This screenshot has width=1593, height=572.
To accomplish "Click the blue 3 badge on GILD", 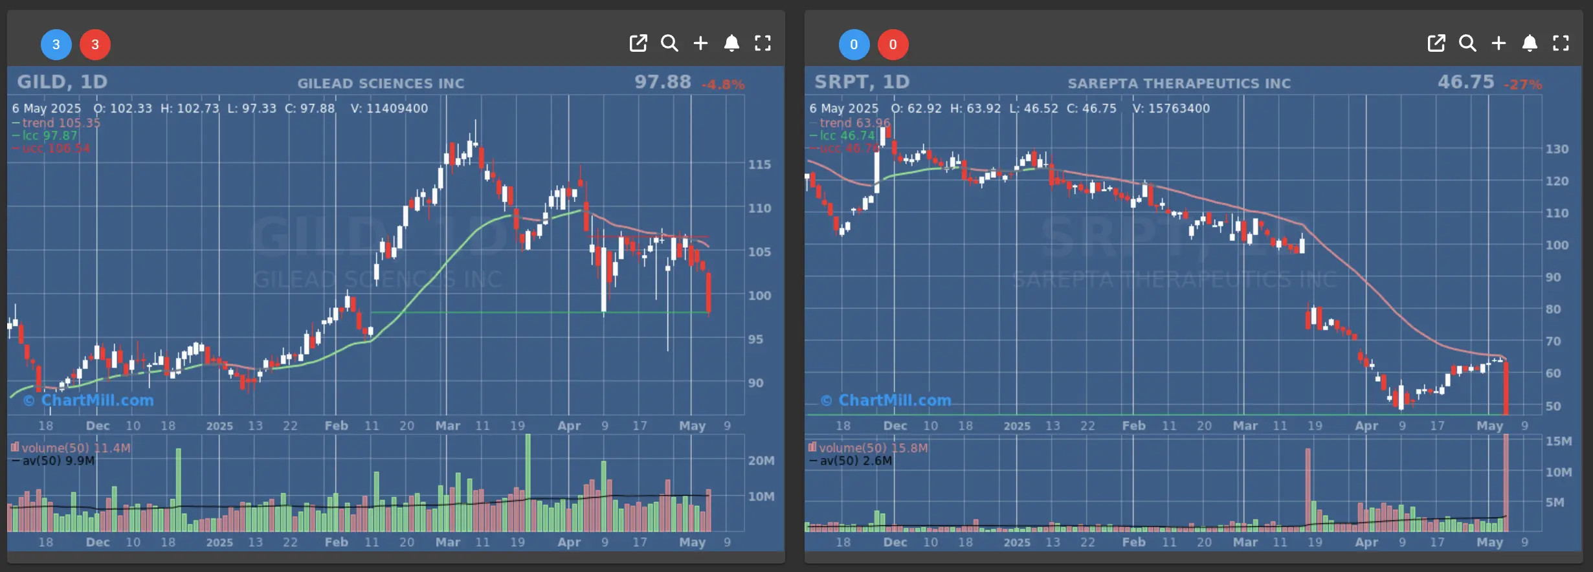I will (x=56, y=45).
